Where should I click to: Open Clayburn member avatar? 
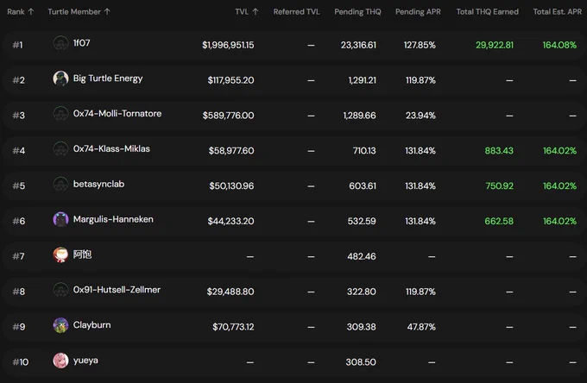point(60,325)
